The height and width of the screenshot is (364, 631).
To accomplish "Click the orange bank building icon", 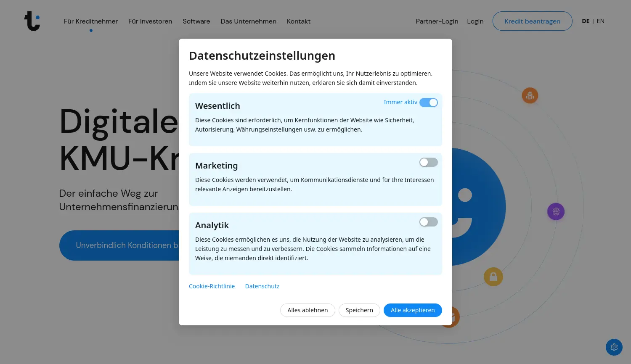I will point(530,96).
